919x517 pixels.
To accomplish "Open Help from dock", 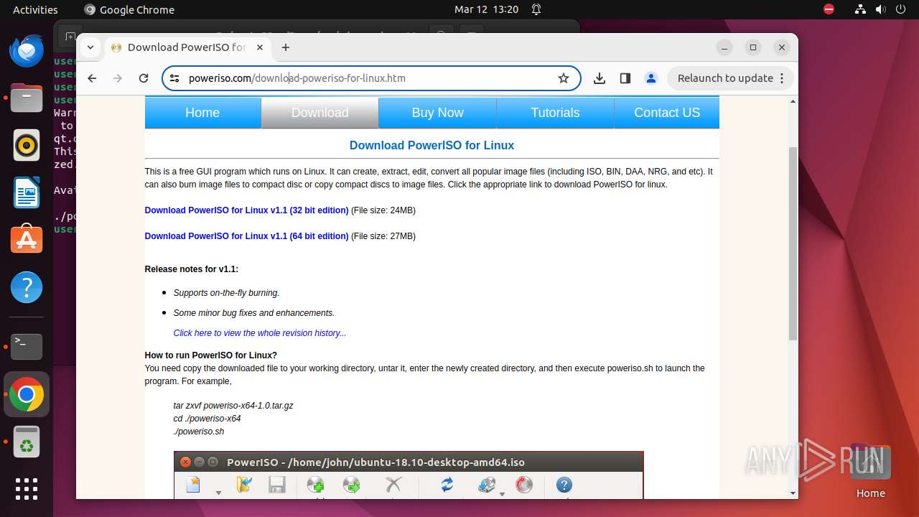I will tap(27, 288).
